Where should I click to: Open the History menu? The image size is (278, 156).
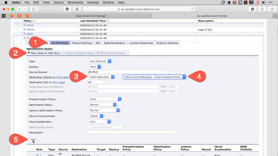click(59, 2)
